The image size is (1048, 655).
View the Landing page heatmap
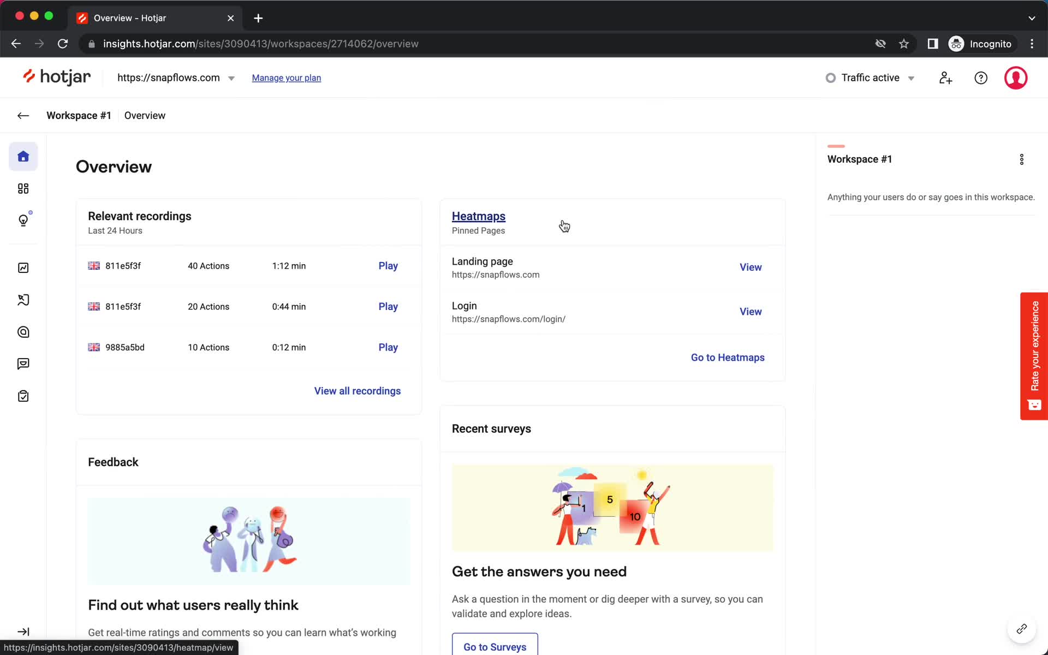pyautogui.click(x=751, y=267)
